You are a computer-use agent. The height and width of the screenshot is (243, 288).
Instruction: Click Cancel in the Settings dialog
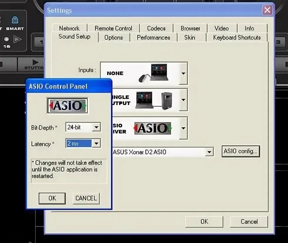click(249, 222)
